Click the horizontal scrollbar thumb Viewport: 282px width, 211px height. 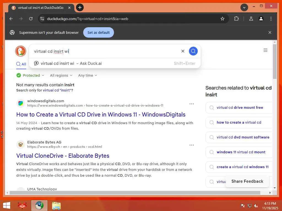tap(135, 193)
